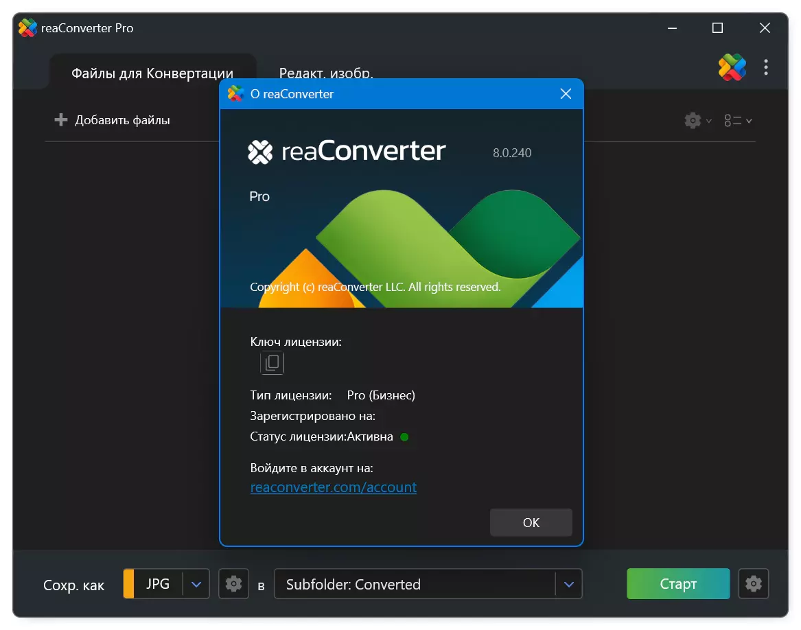This screenshot has height=630, width=801.
Task: Click the 'Зарегистрировано на:' label
Action: (x=312, y=416)
